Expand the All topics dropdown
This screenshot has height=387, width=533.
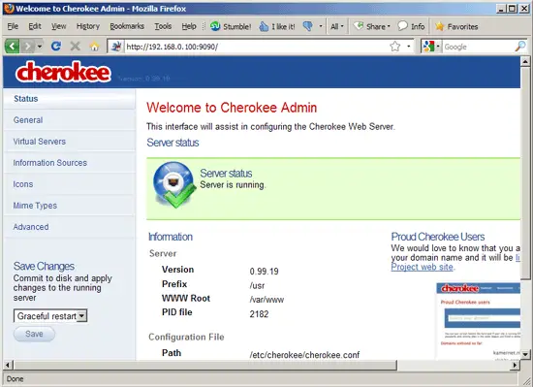337,26
